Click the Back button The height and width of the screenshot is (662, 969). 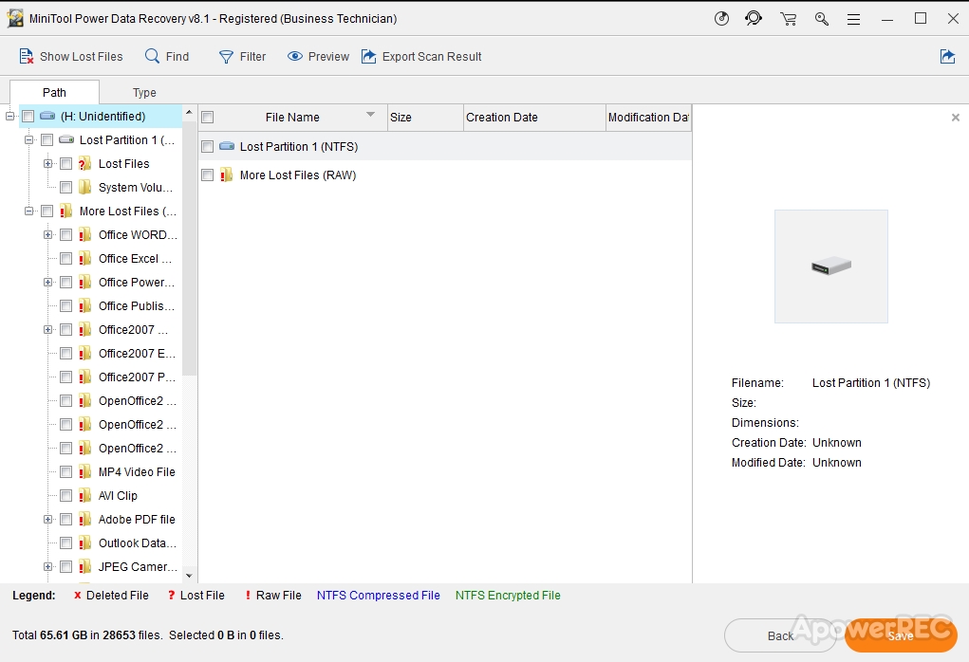780,635
